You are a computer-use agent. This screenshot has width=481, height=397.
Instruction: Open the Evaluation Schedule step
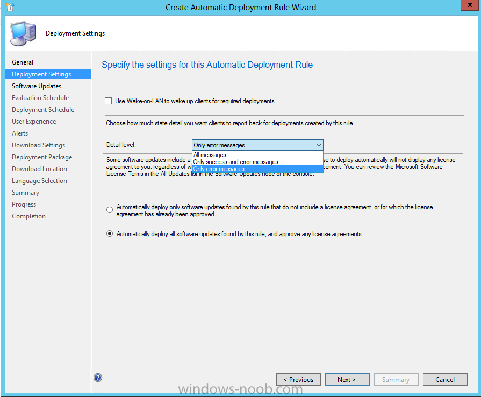click(x=40, y=98)
